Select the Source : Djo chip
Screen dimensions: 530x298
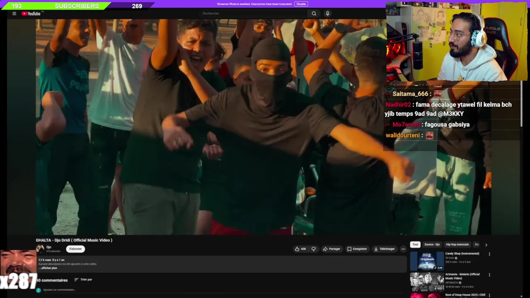click(x=432, y=245)
